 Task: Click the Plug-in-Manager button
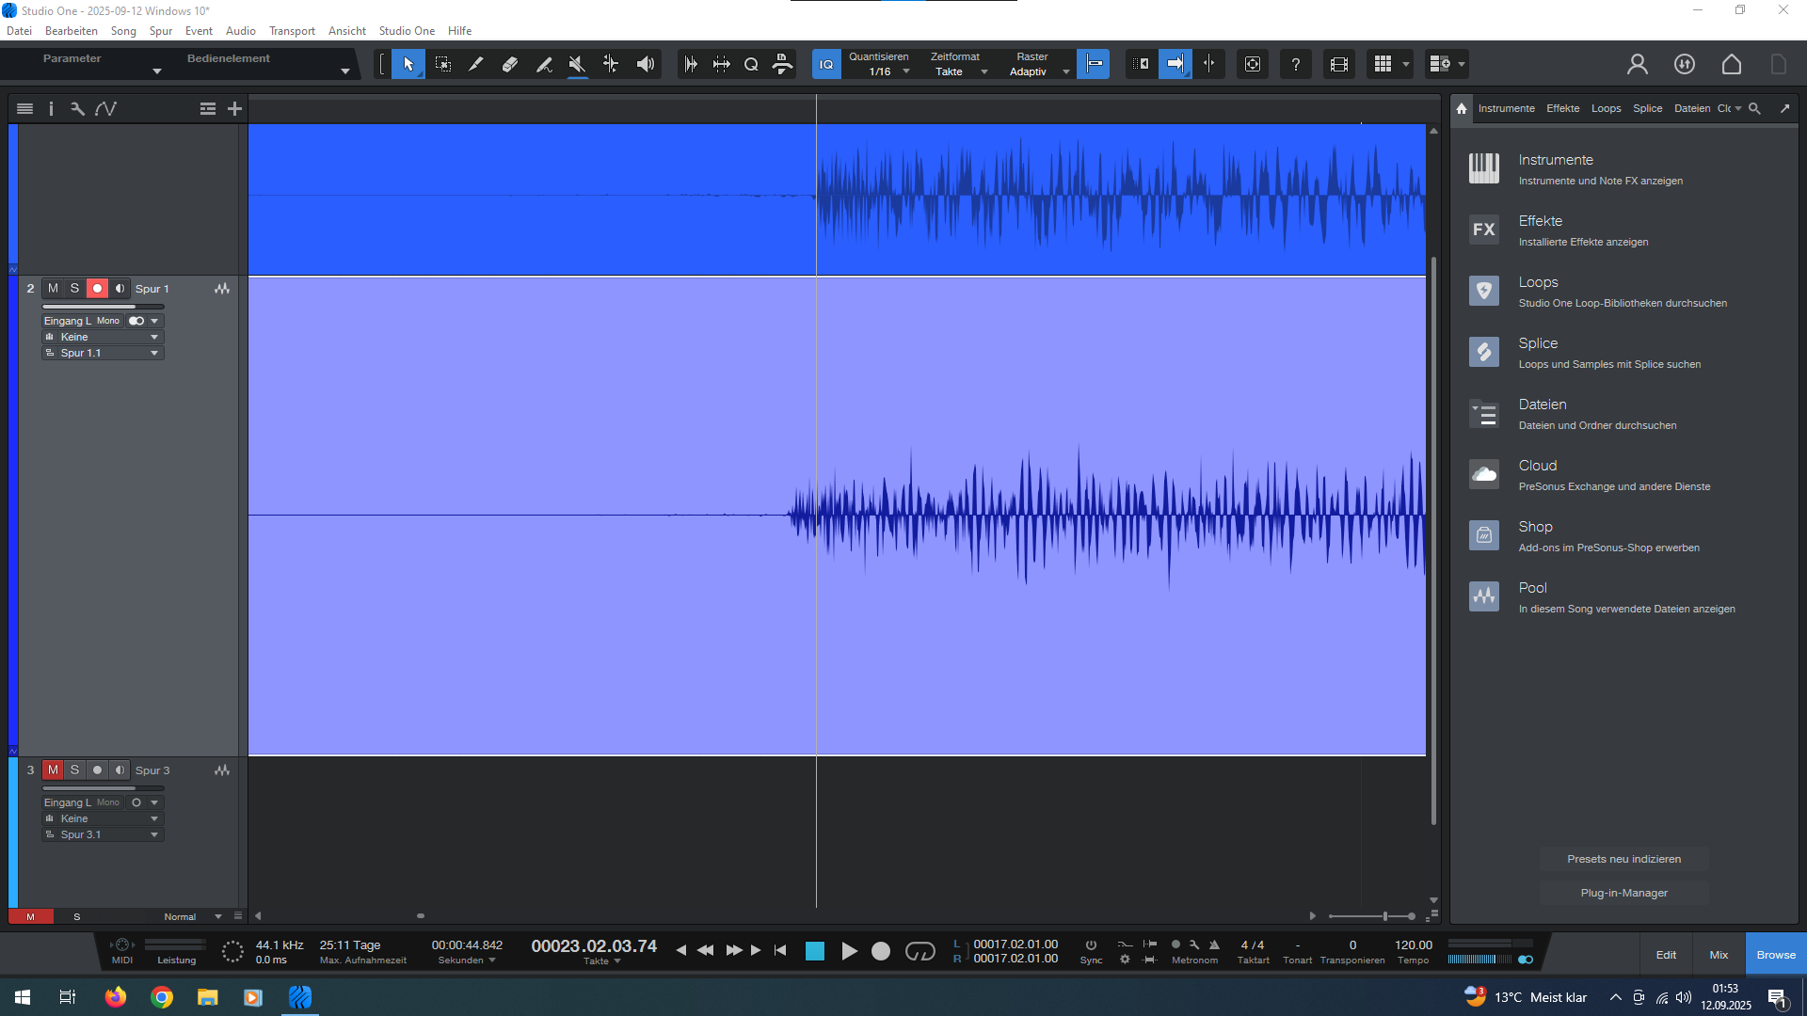click(1623, 893)
